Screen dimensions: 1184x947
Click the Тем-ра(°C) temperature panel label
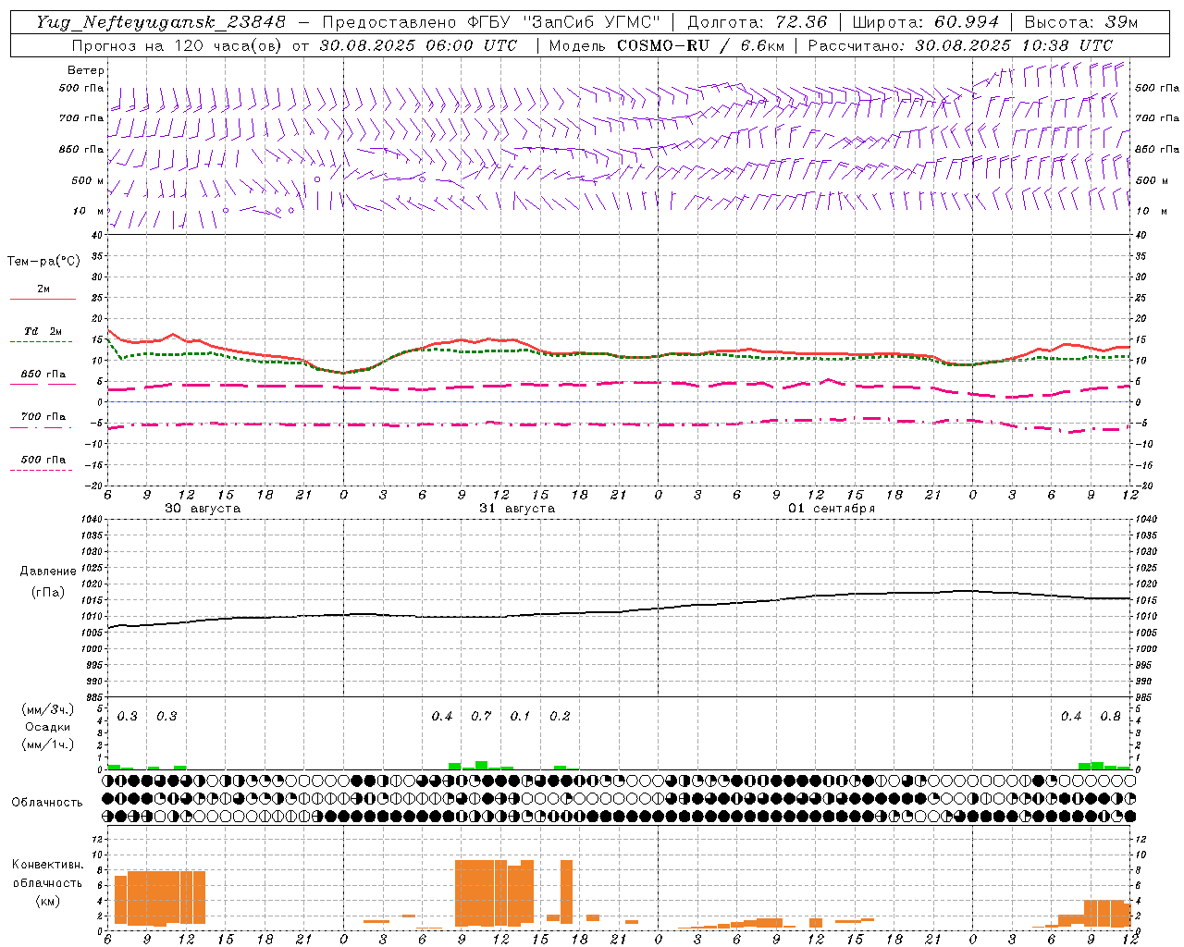pos(43,262)
